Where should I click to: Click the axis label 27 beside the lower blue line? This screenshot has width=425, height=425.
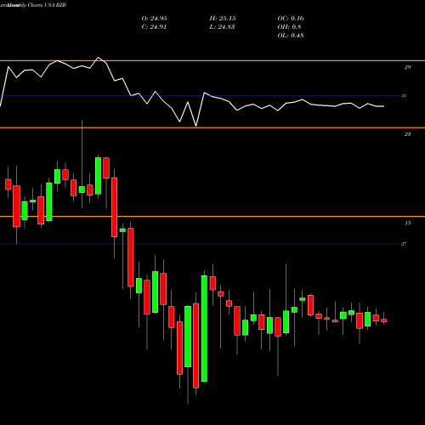pos(404,244)
